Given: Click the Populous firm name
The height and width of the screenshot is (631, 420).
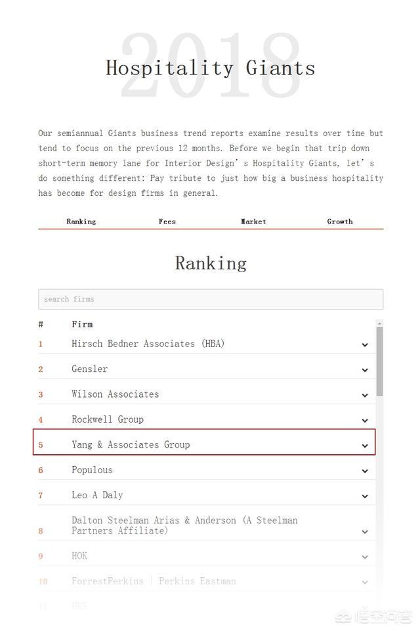Looking at the screenshot, I should click(x=93, y=470).
